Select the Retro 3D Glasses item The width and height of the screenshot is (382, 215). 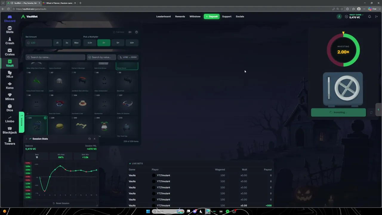pyautogui.click(x=127, y=104)
